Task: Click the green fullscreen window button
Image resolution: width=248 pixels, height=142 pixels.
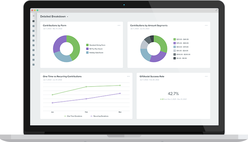Action: 38,10
